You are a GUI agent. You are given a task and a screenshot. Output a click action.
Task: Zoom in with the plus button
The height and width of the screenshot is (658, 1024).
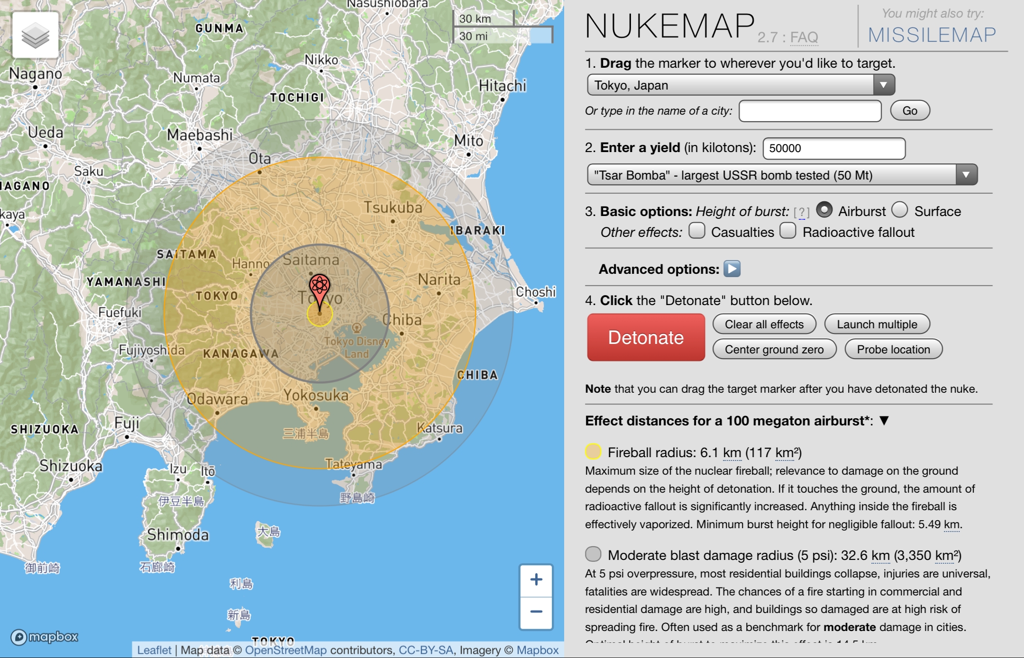pyautogui.click(x=536, y=580)
